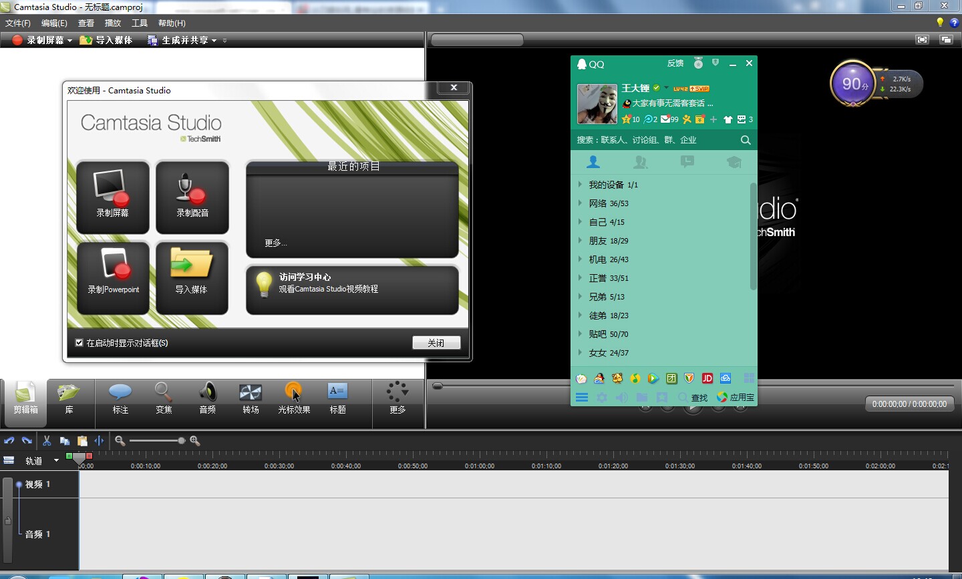962x579 pixels.
Task: Open the 标题 captions tool
Action: [x=337, y=399]
